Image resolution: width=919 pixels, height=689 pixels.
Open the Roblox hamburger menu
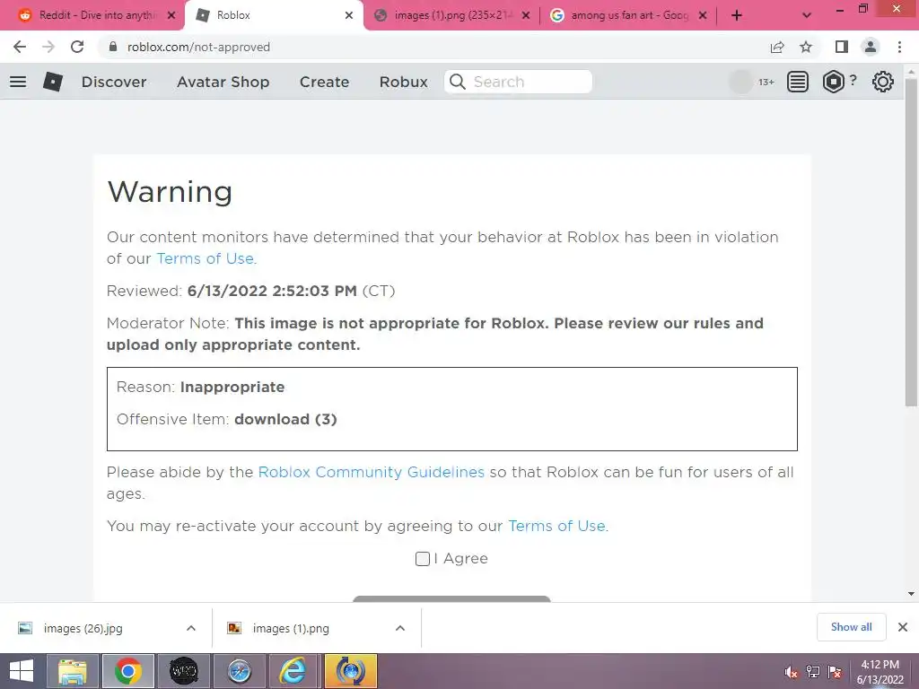(18, 82)
